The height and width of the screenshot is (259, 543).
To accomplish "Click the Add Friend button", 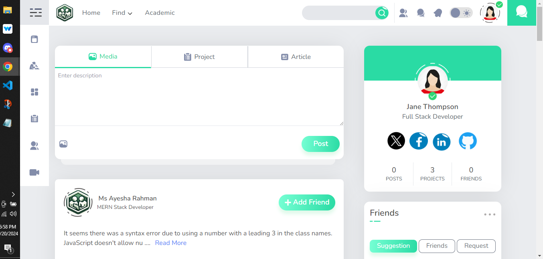I will [307, 202].
